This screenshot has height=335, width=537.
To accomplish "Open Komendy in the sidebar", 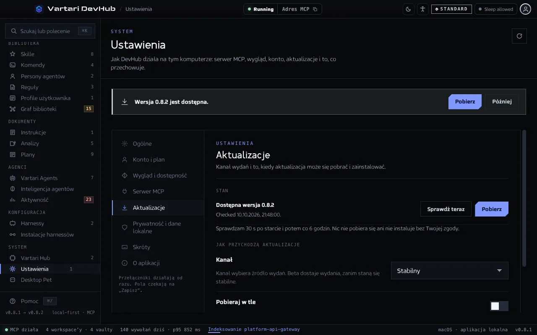I will [50, 65].
